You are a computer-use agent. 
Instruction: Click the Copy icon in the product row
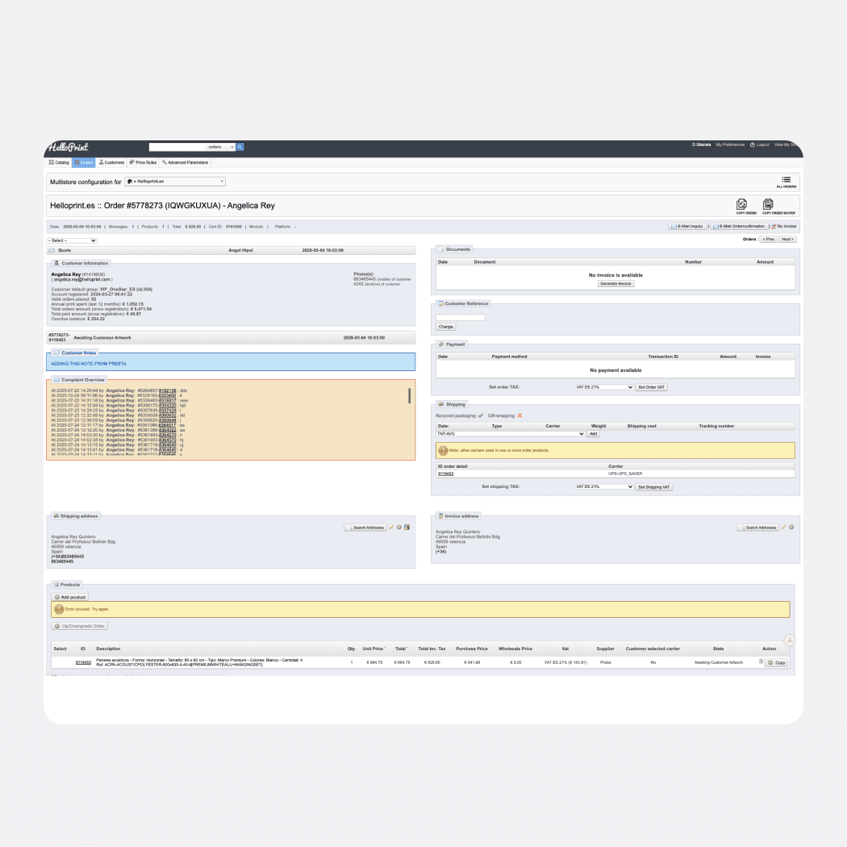(x=776, y=661)
